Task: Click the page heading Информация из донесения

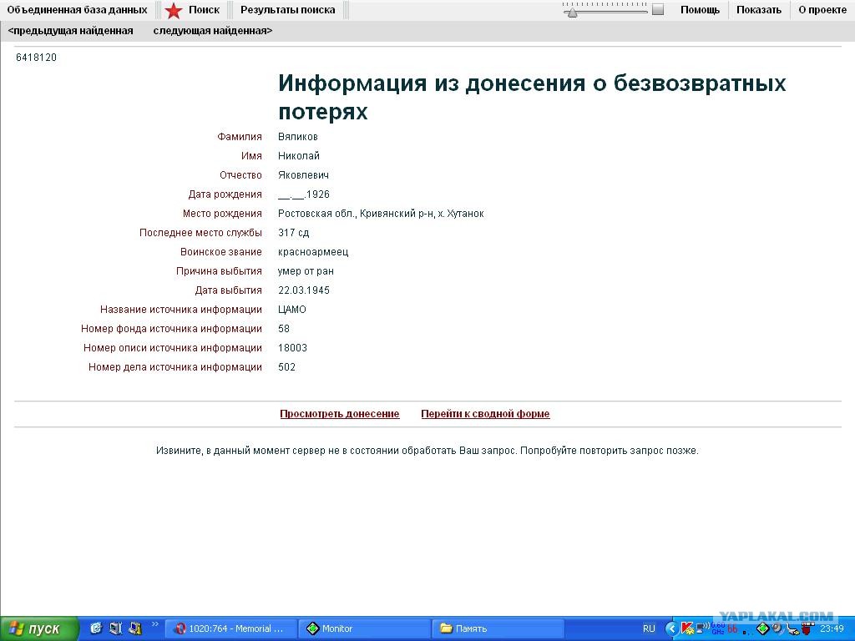Action: (532, 97)
